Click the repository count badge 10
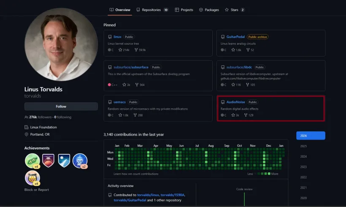This screenshot has width=346, height=207. pos(166,10)
